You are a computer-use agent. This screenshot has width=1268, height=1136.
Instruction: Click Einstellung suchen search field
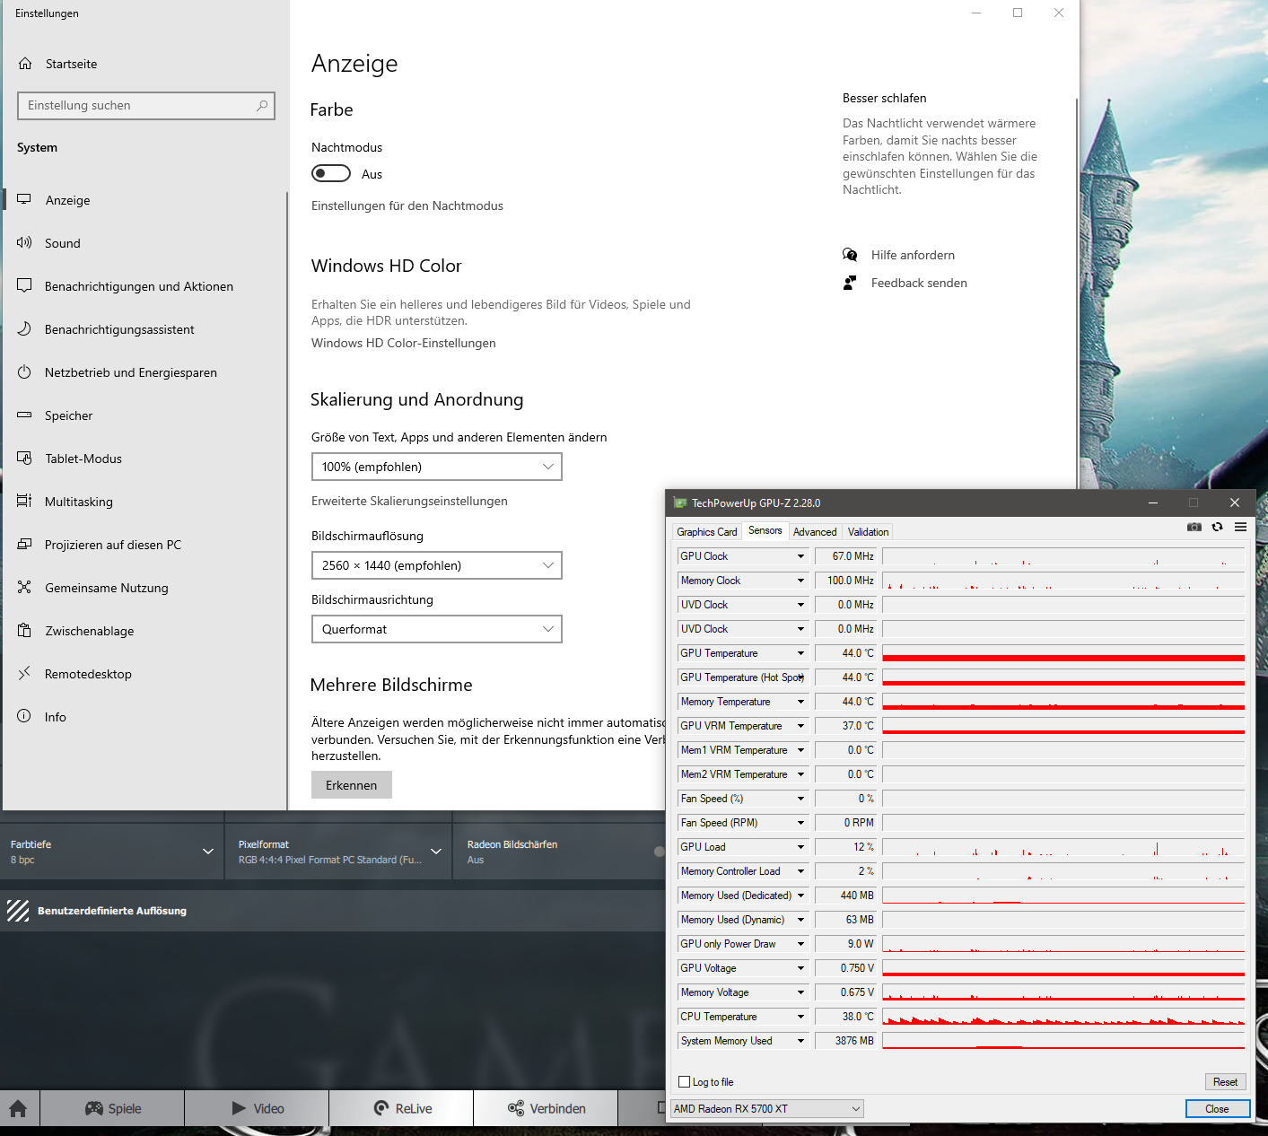(146, 106)
